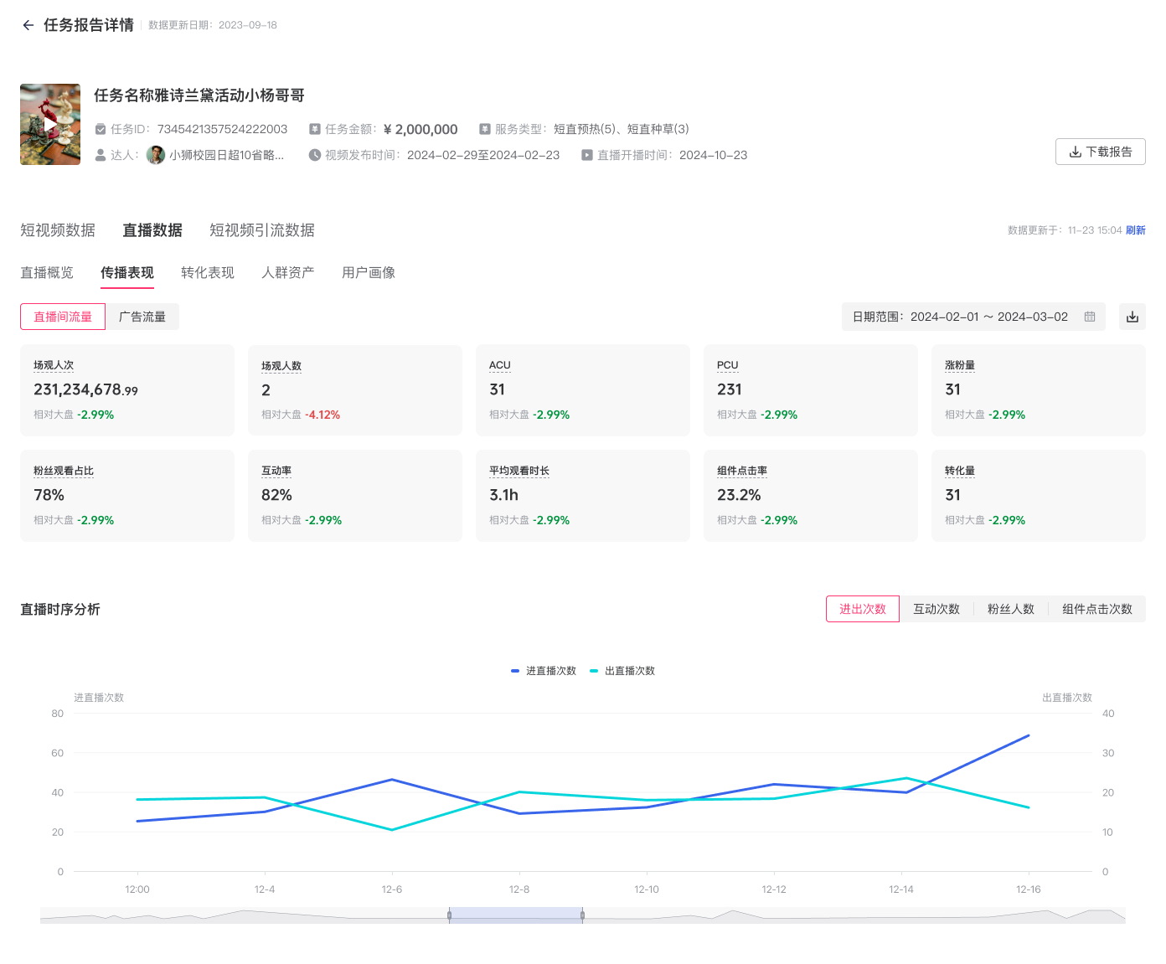
Task: Click the 刷新 link
Action: pos(1135,230)
